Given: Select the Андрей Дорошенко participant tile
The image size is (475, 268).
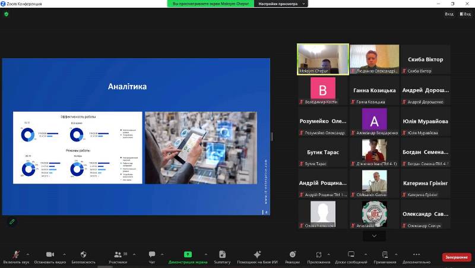Looking at the screenshot, I should coord(425,90).
